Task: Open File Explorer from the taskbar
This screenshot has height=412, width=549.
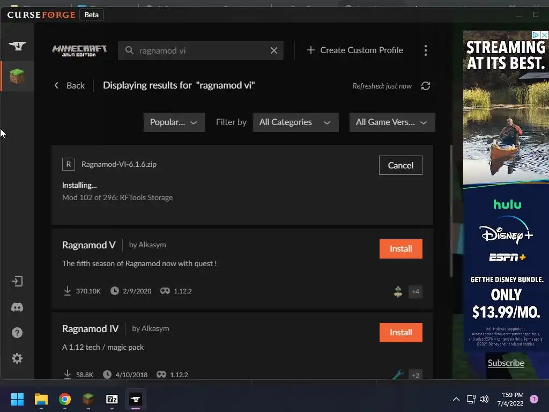Action: [41, 399]
